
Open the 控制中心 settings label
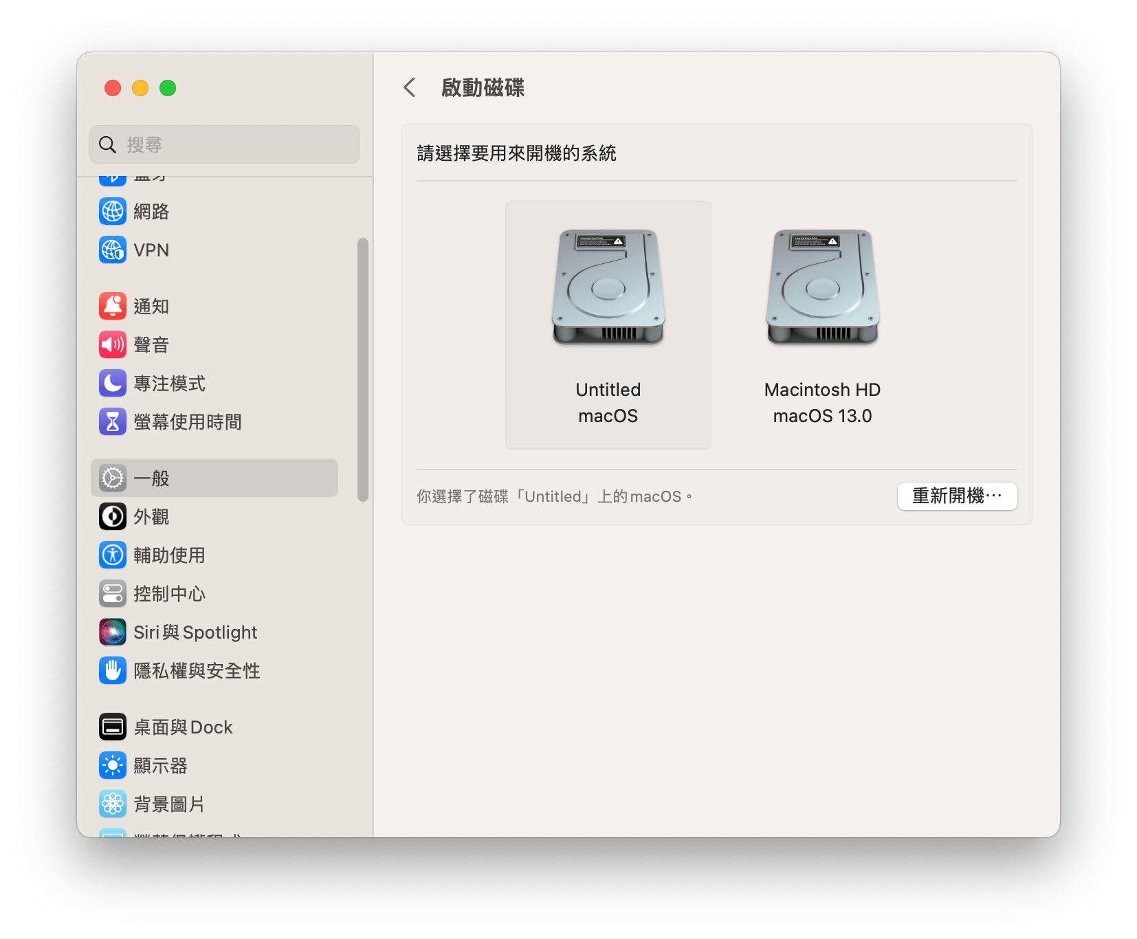coord(169,594)
